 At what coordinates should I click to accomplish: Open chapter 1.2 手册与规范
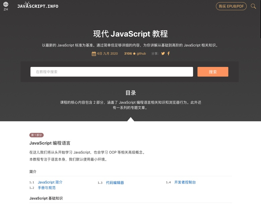pos(47,188)
